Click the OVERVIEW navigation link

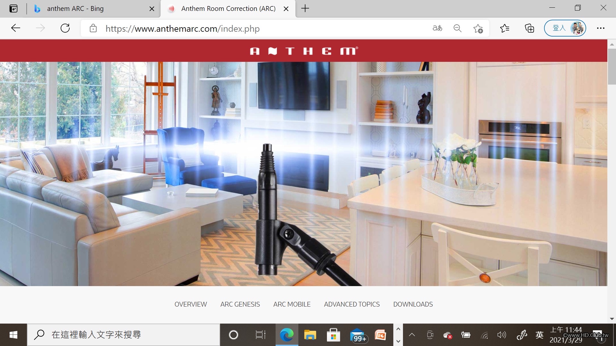191,304
